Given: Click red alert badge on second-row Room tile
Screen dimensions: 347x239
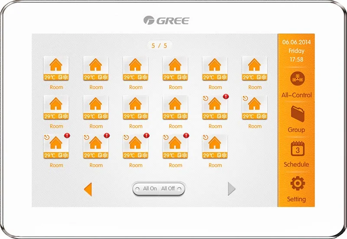Looking at the screenshot, I should click(226, 97).
